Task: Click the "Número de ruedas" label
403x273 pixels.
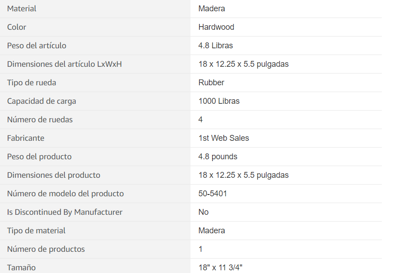Action: pyautogui.click(x=40, y=120)
